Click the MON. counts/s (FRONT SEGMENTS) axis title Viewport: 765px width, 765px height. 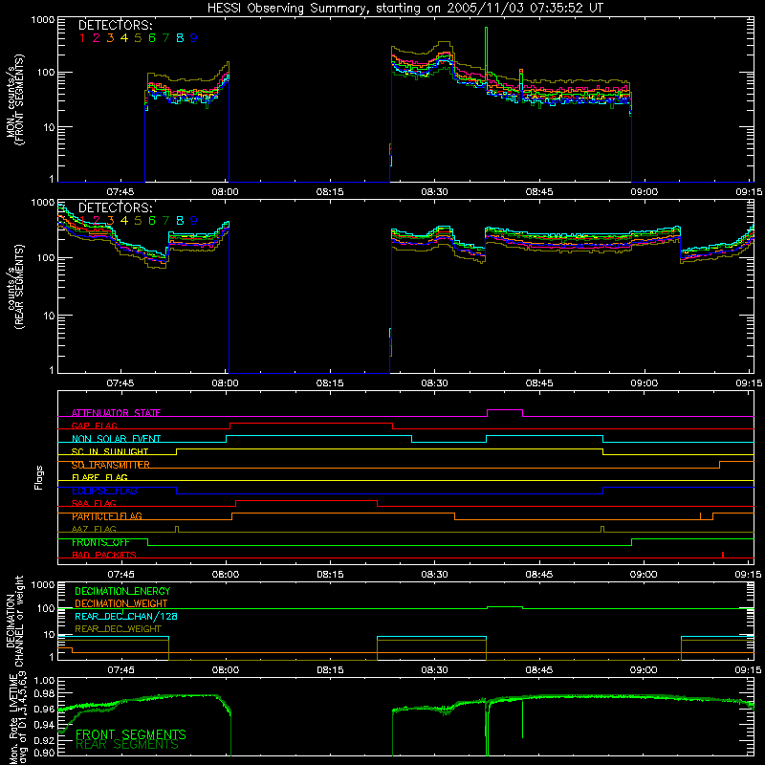pyautogui.click(x=15, y=99)
